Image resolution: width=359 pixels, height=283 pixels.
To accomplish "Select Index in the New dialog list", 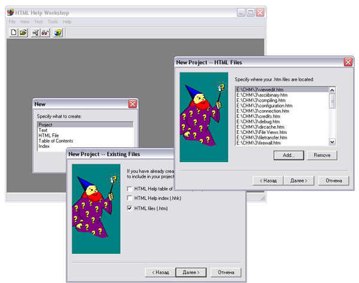I will 85,146.
